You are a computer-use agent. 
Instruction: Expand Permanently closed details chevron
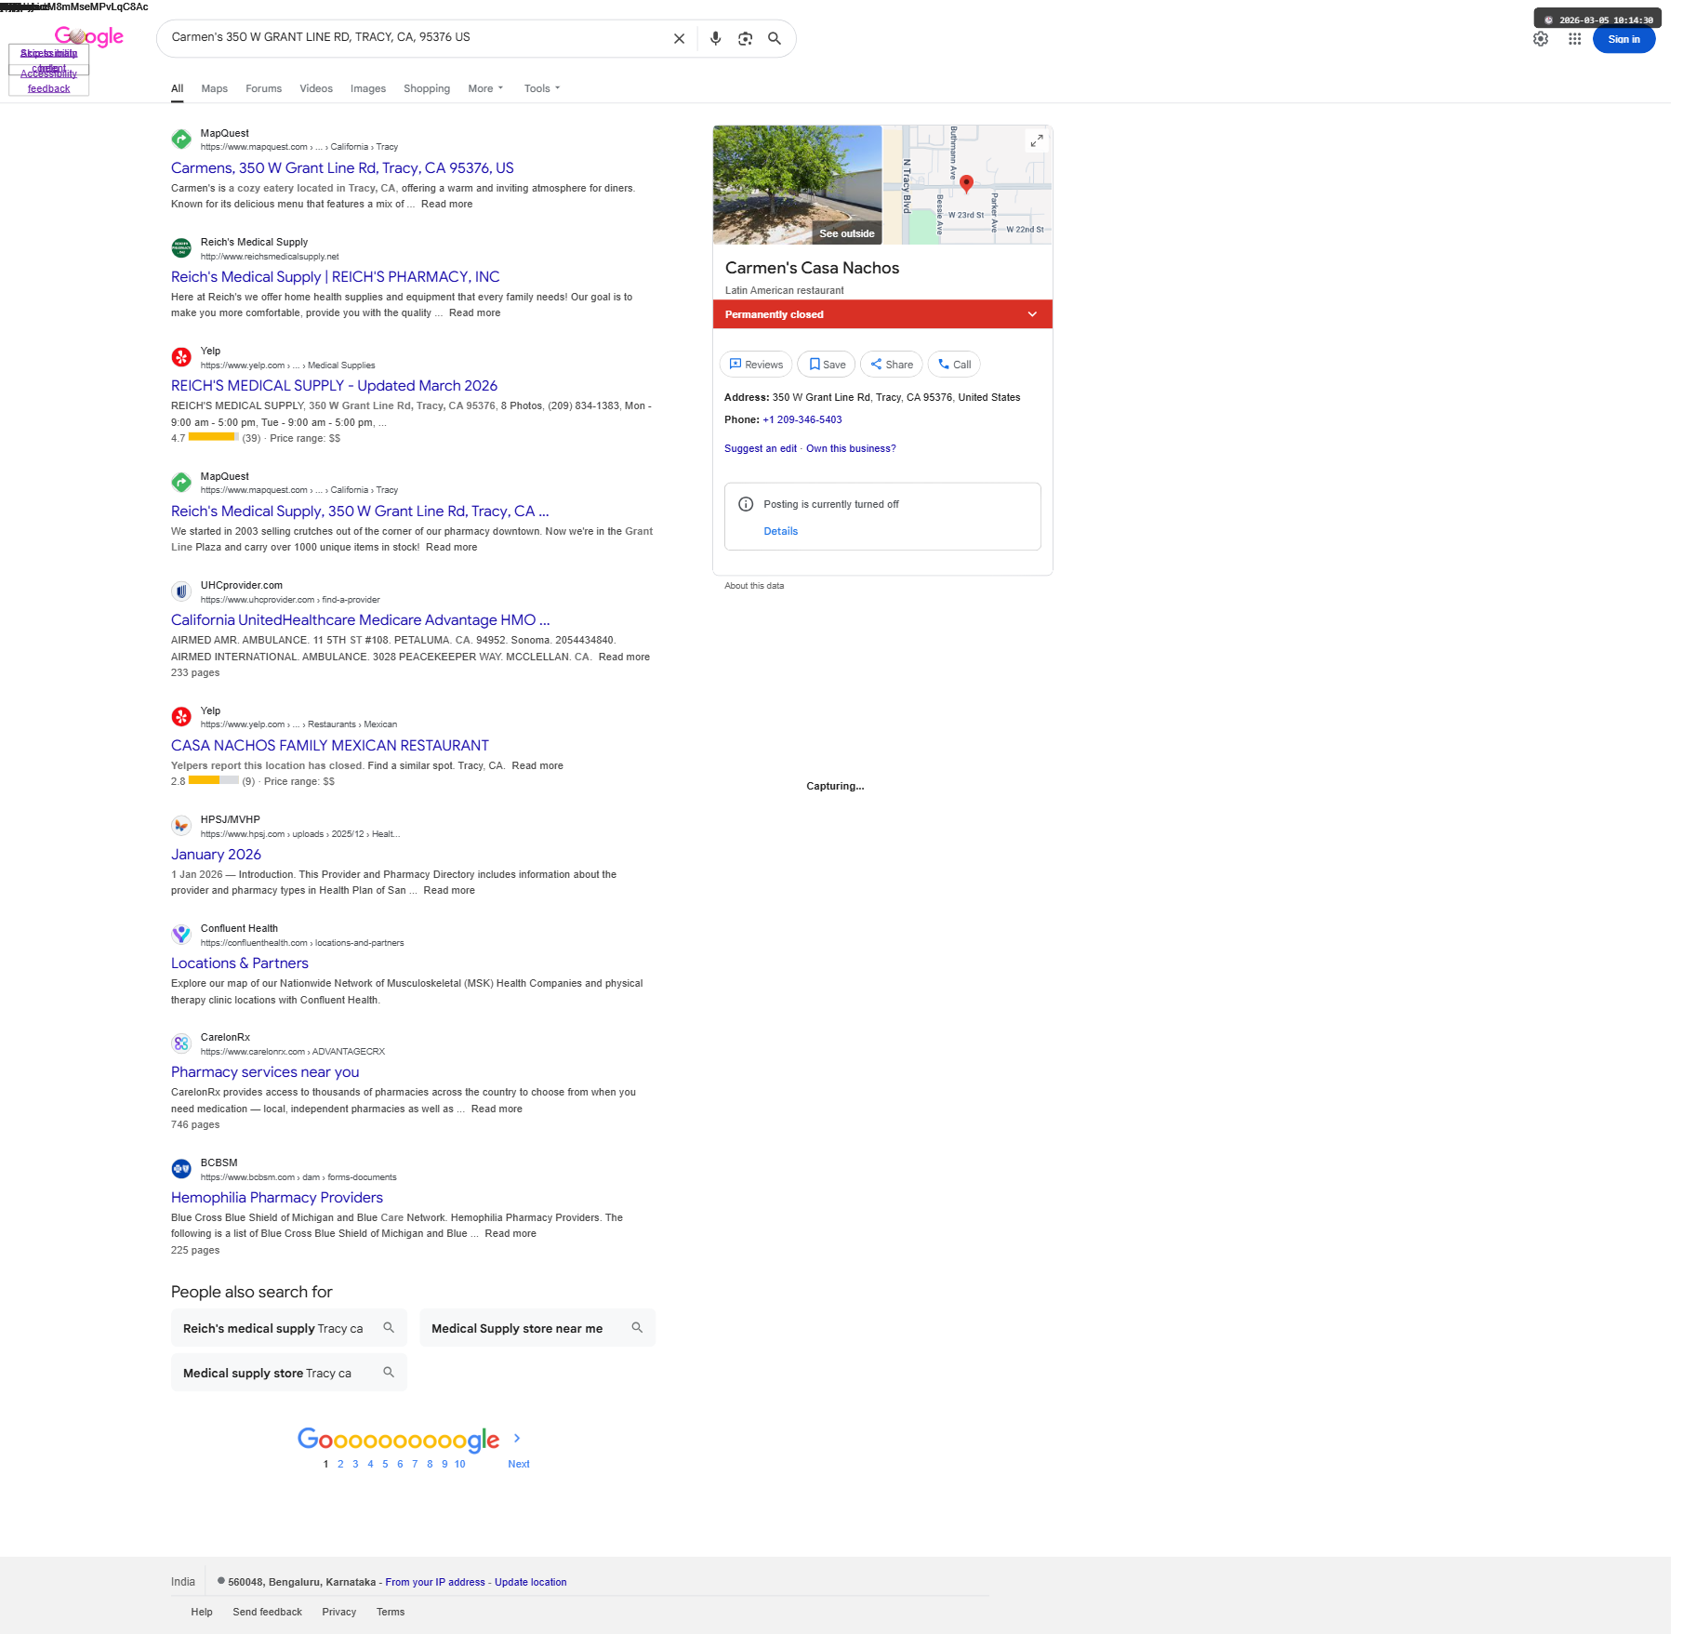(x=1032, y=314)
